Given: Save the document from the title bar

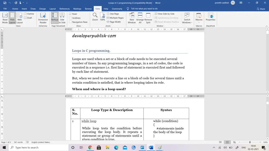Looking at the screenshot, I should click(x=5, y=3).
